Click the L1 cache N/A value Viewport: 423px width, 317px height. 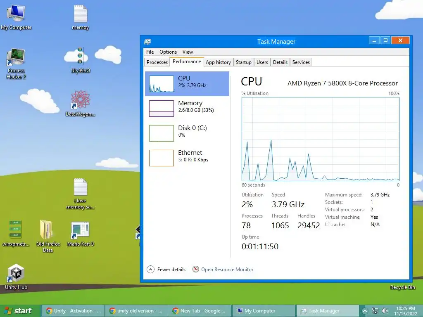(x=375, y=225)
